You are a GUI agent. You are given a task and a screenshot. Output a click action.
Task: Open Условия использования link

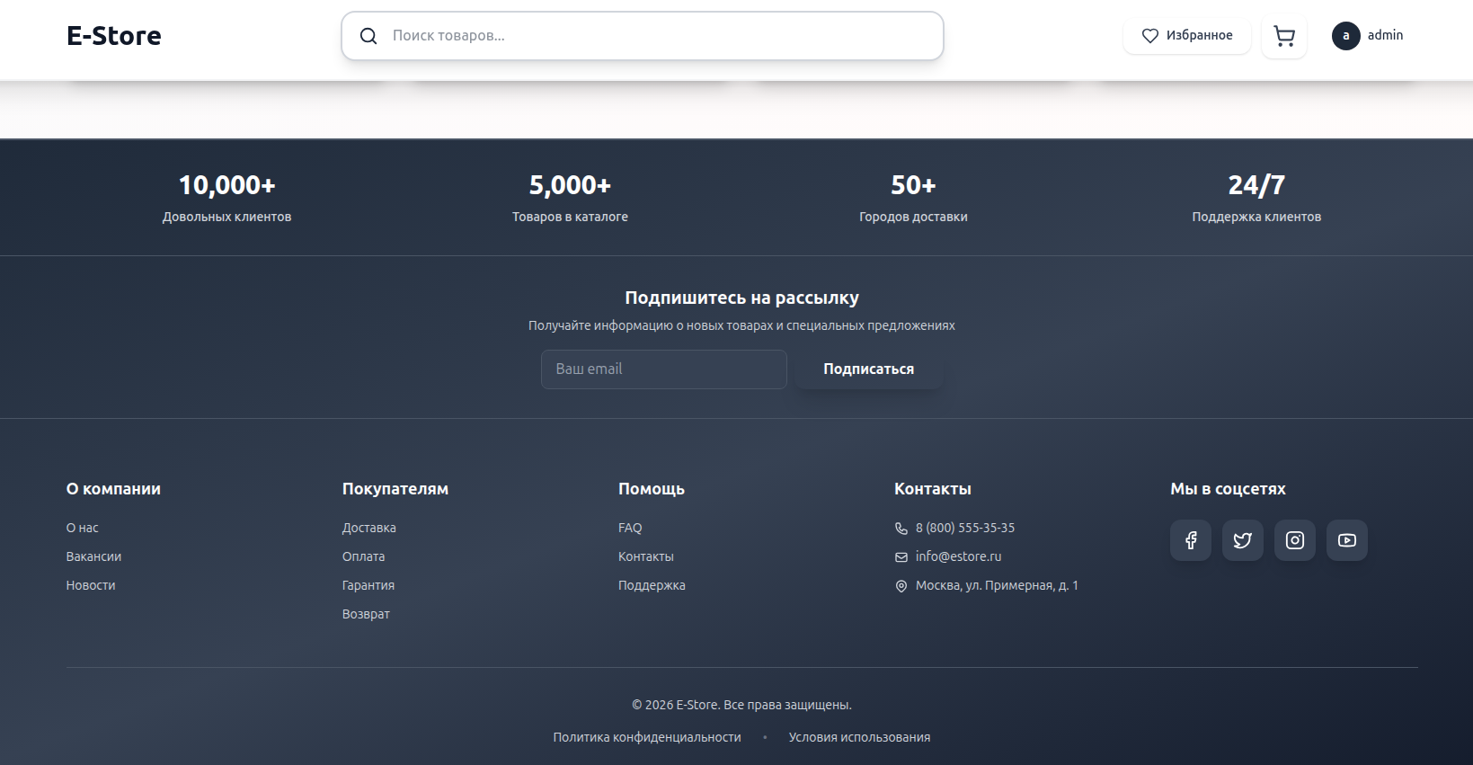coord(859,737)
